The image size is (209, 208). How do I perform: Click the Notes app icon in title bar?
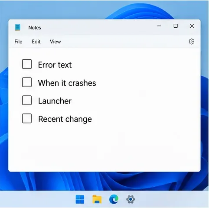pos(18,27)
